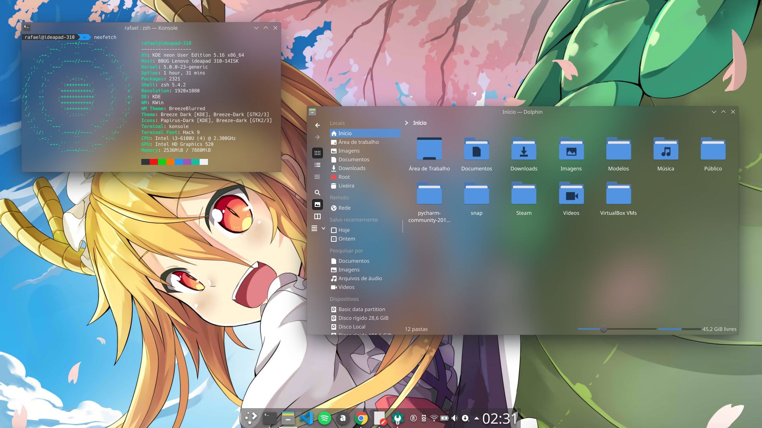Viewport: 762px width, 428px height.
Task: Toggle split view in Dolphin
Action: point(317,216)
